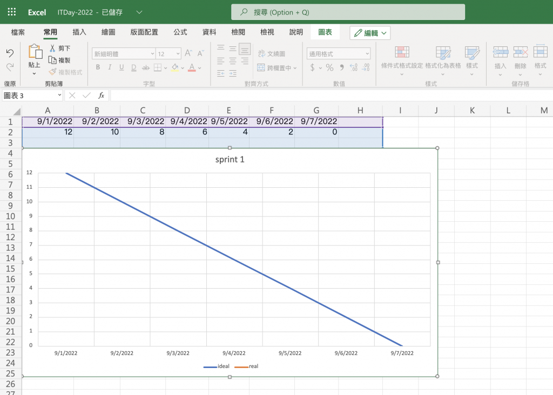Switch to the Page Layout (版面配置) tab
The height and width of the screenshot is (395, 553).
pyautogui.click(x=144, y=32)
